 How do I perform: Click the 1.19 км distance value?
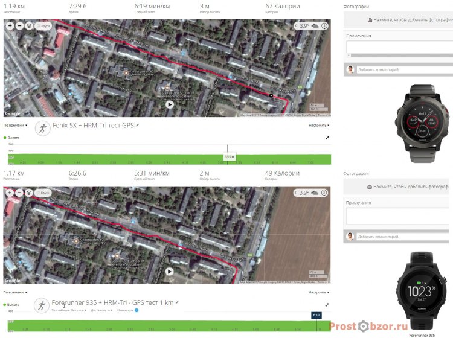[x=14, y=6]
